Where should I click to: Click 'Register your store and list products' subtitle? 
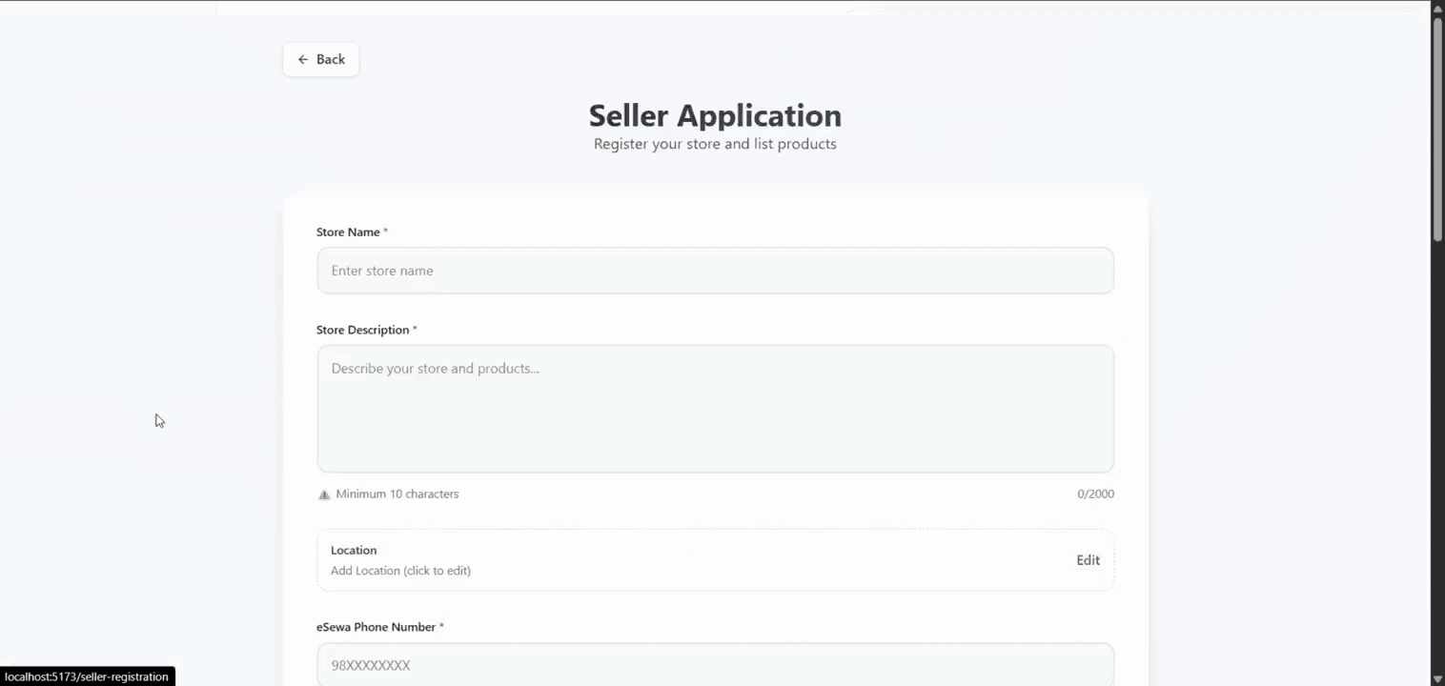[x=715, y=144]
